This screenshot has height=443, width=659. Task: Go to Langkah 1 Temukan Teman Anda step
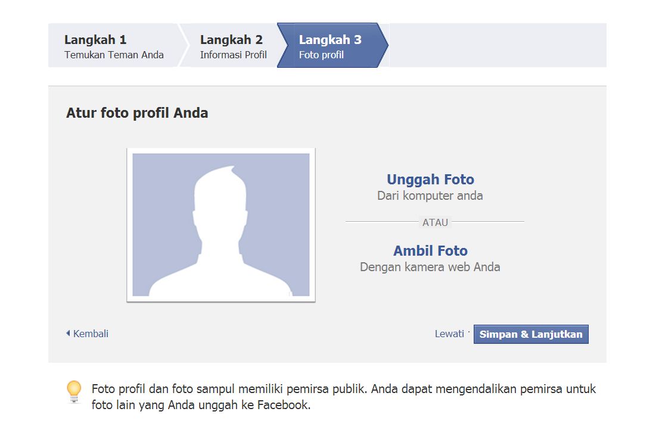(114, 46)
